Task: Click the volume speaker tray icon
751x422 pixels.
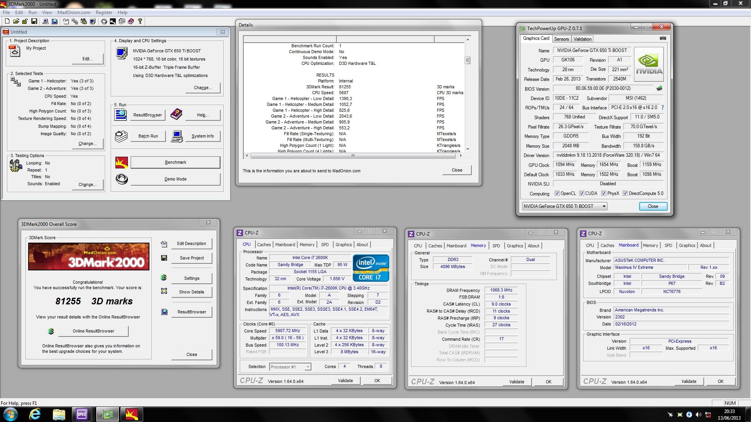Action: point(698,415)
